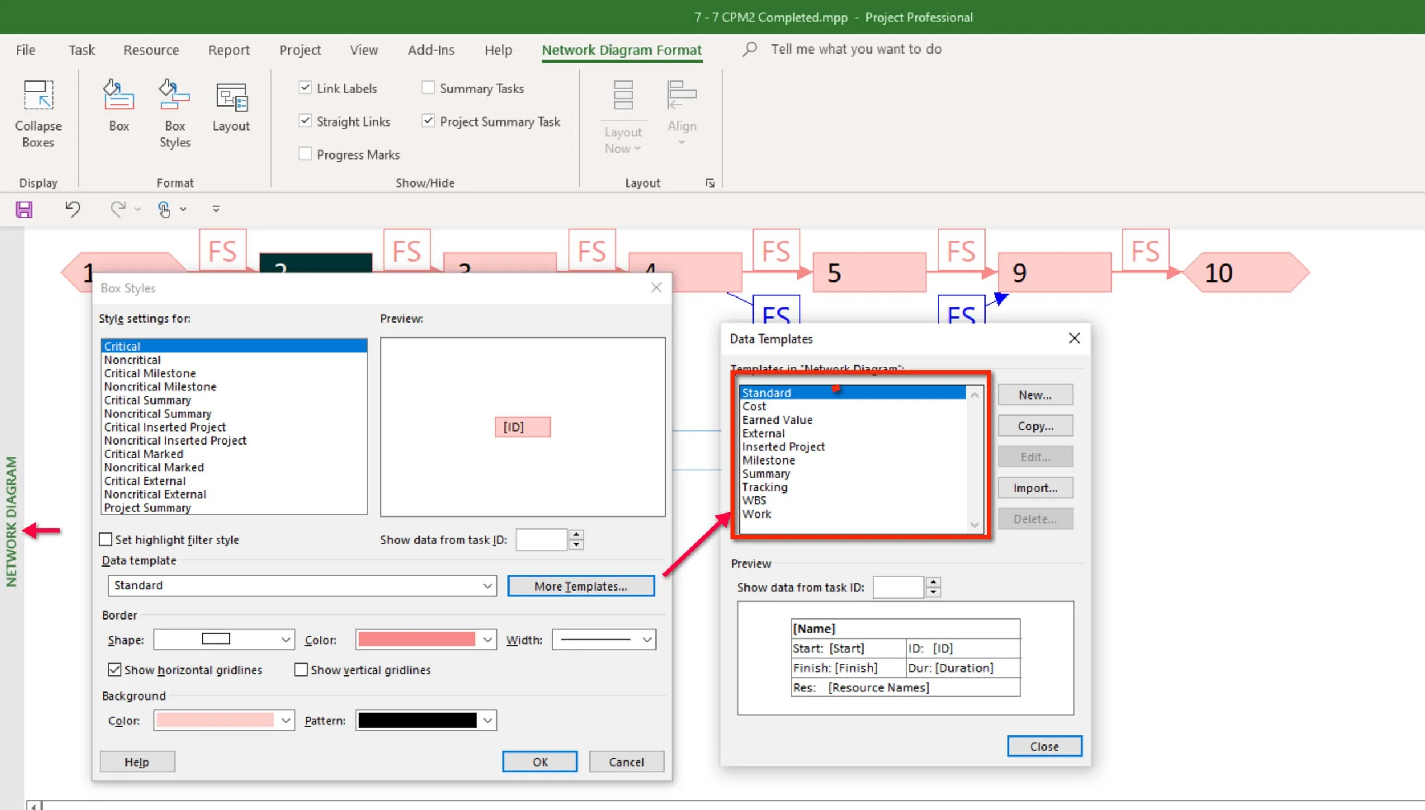1425x810 pixels.
Task: Enable Set highlight filter style checkbox
Action: [105, 539]
